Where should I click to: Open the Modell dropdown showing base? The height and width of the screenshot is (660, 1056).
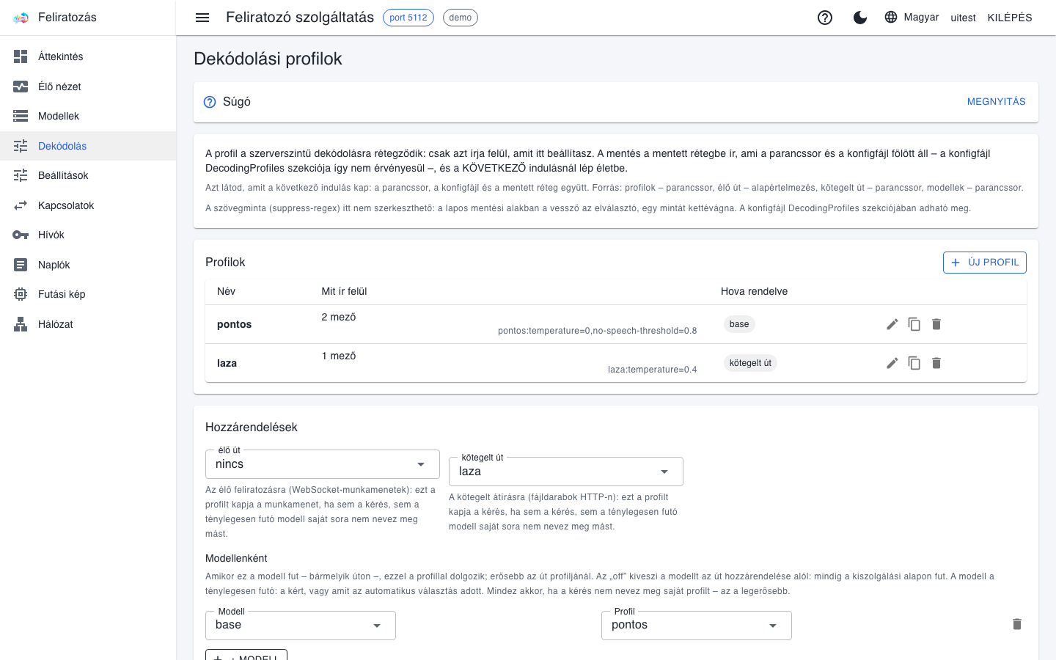click(301, 626)
